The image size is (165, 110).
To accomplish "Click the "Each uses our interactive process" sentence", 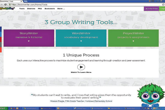I will pyautogui.click(x=81, y=61).
